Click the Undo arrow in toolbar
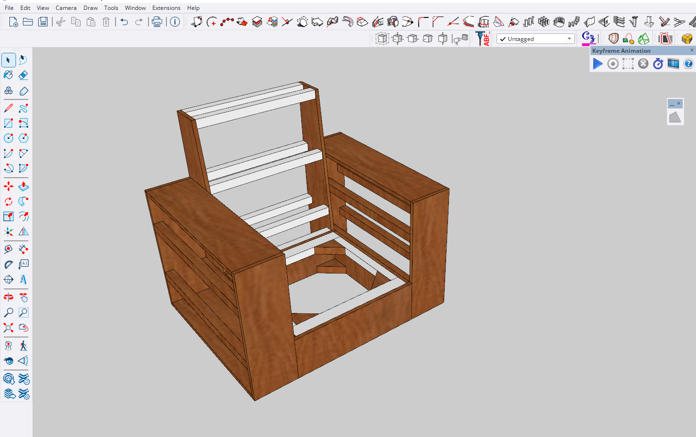This screenshot has height=437, width=696. 124,22
